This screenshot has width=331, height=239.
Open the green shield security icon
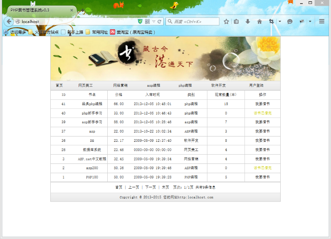(x=140, y=21)
